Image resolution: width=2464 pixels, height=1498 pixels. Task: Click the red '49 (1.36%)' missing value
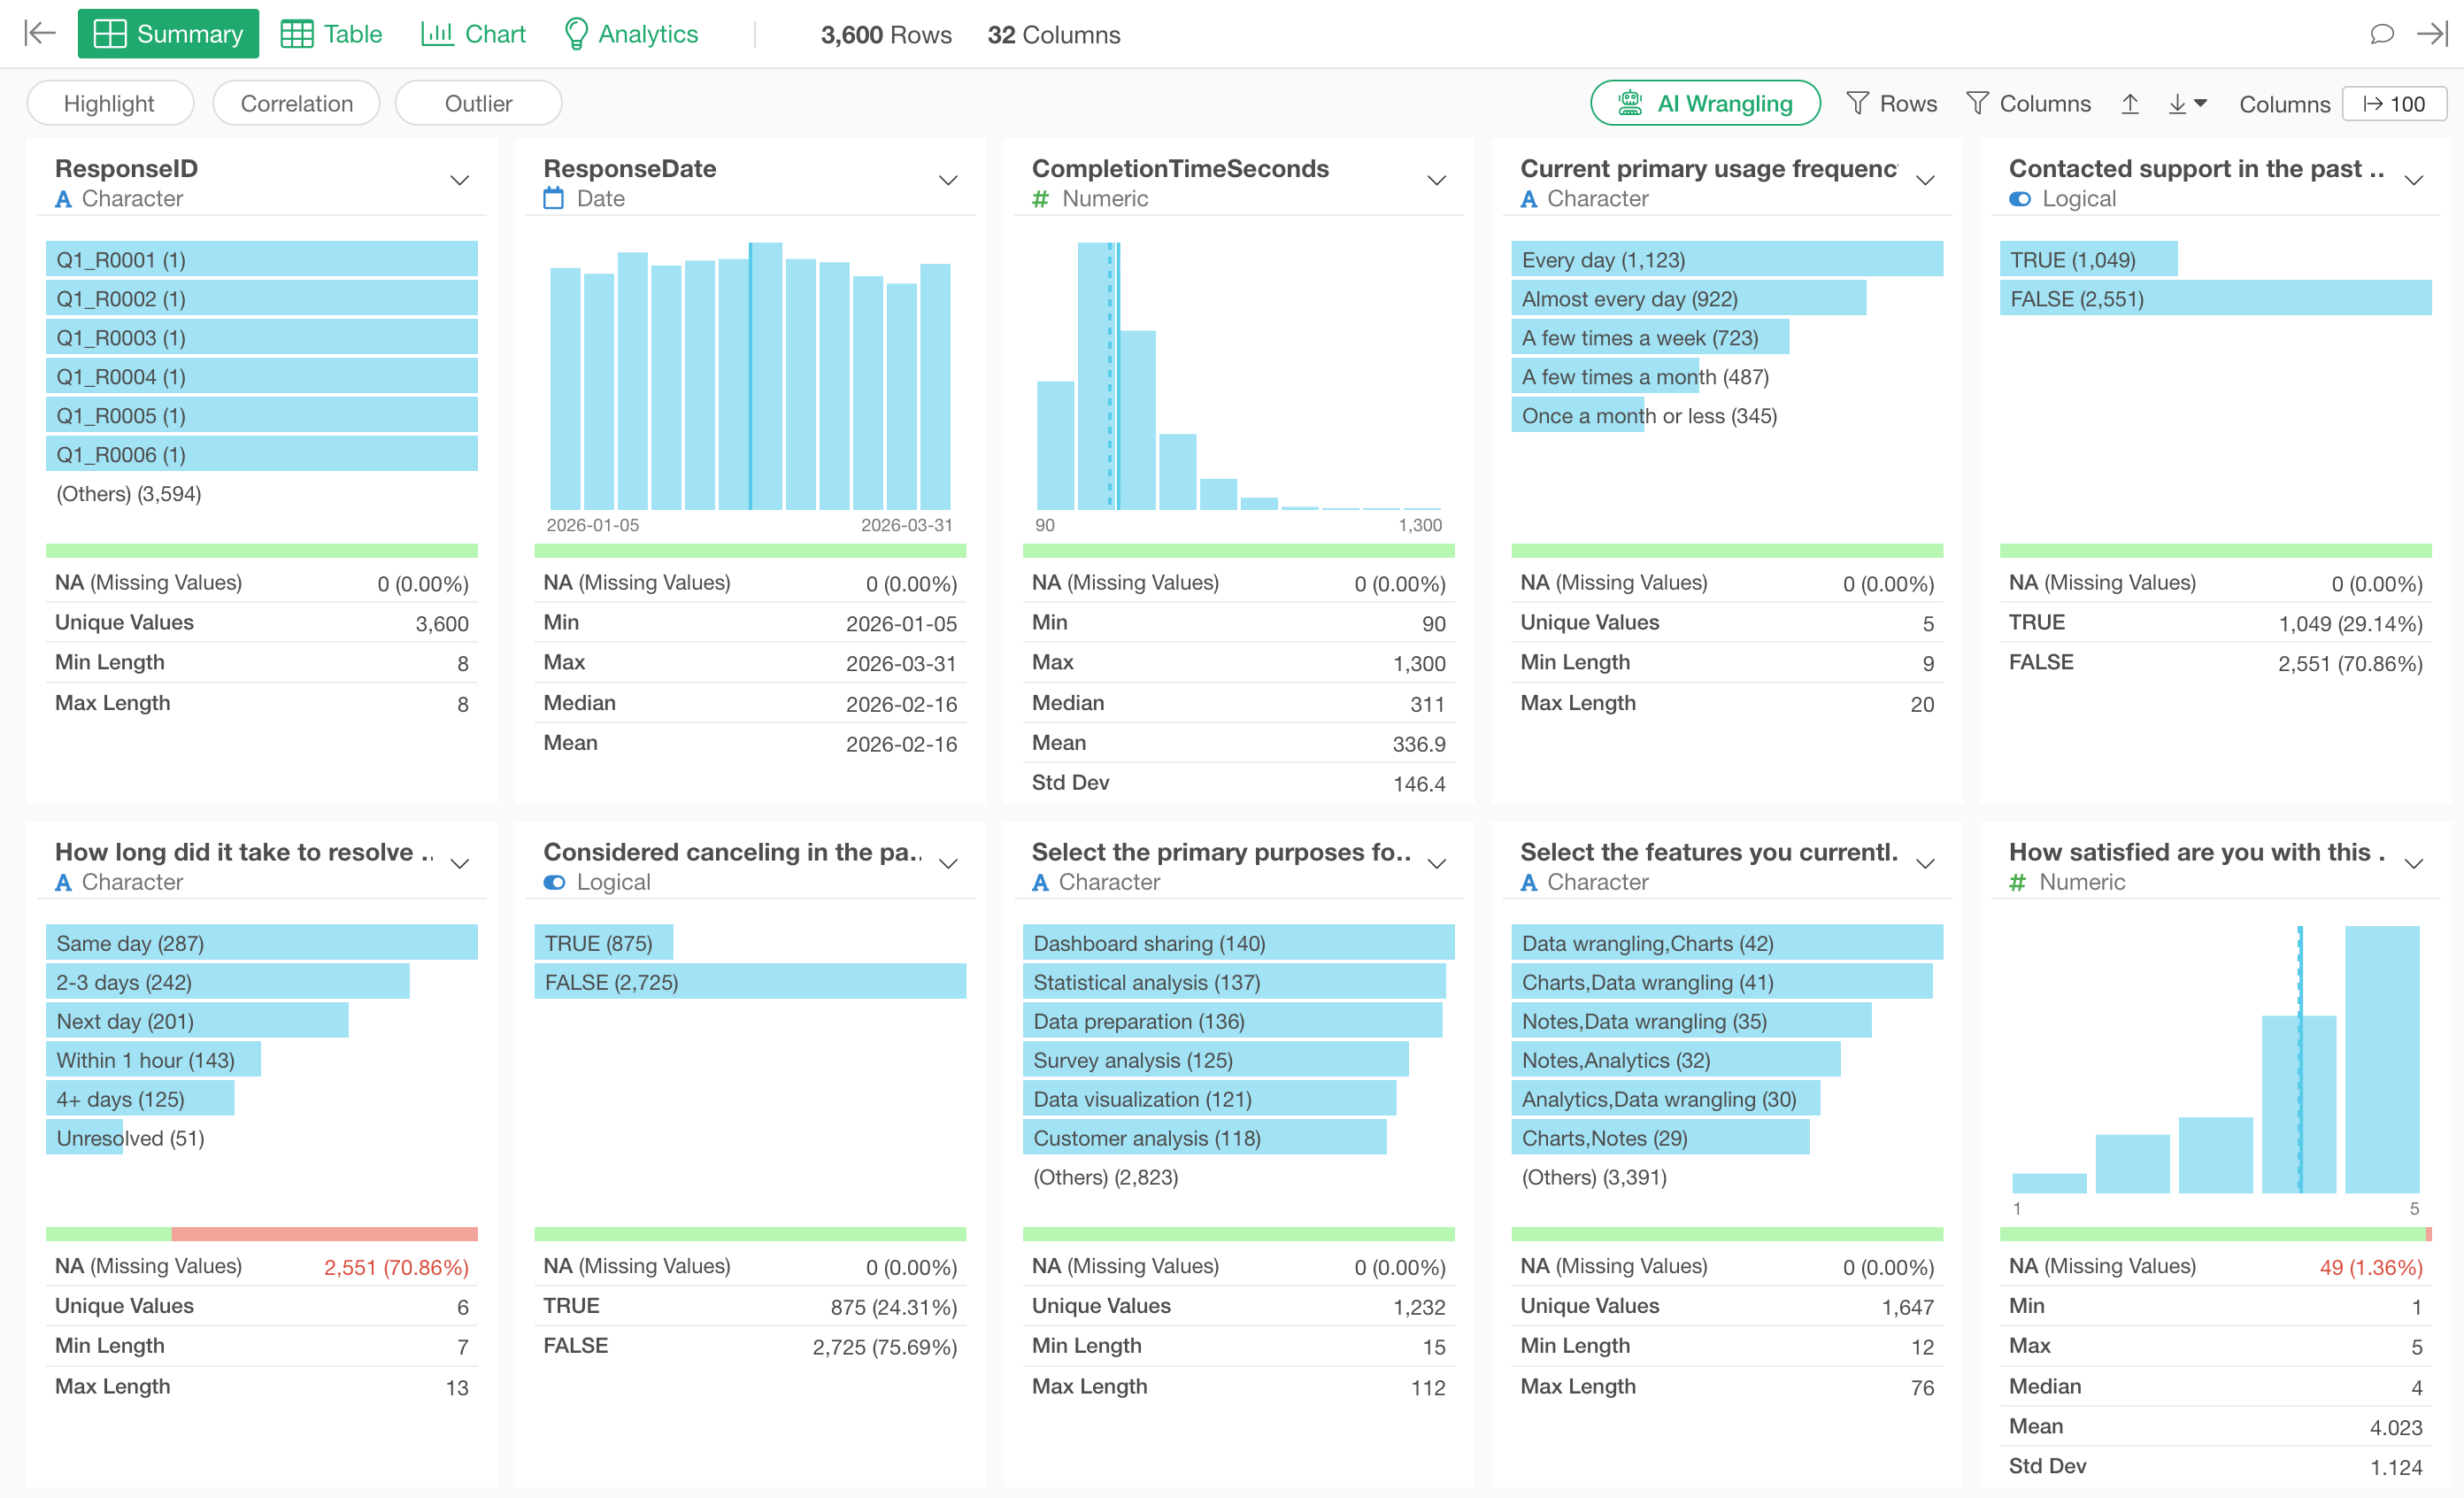(x=2371, y=1267)
